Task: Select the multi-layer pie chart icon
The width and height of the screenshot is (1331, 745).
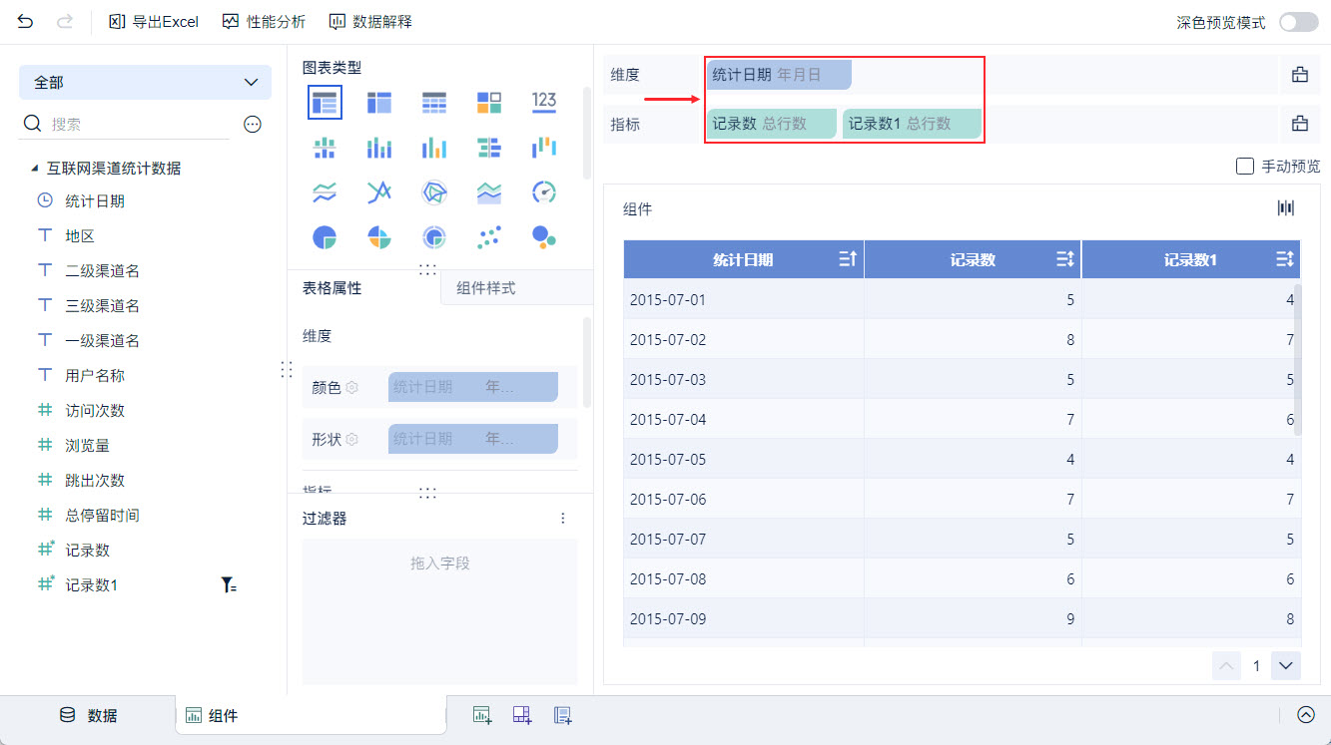Action: 434,237
